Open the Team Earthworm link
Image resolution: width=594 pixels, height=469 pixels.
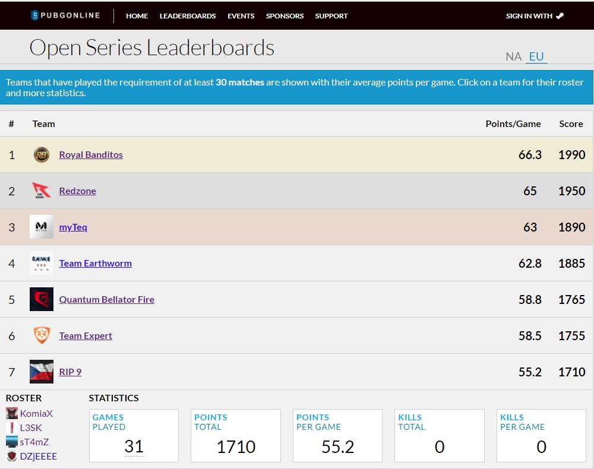click(95, 264)
